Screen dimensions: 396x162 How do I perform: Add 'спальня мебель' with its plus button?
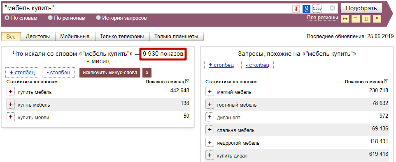[210, 130]
